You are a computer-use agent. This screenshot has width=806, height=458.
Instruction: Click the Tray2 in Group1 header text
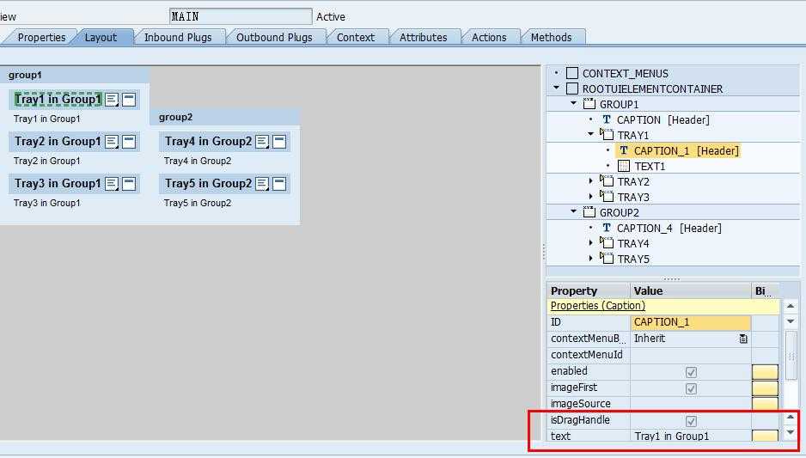[58, 142]
